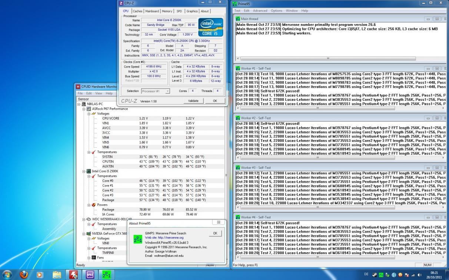Switch to Prime95 via its taskbar button

pos(106,274)
